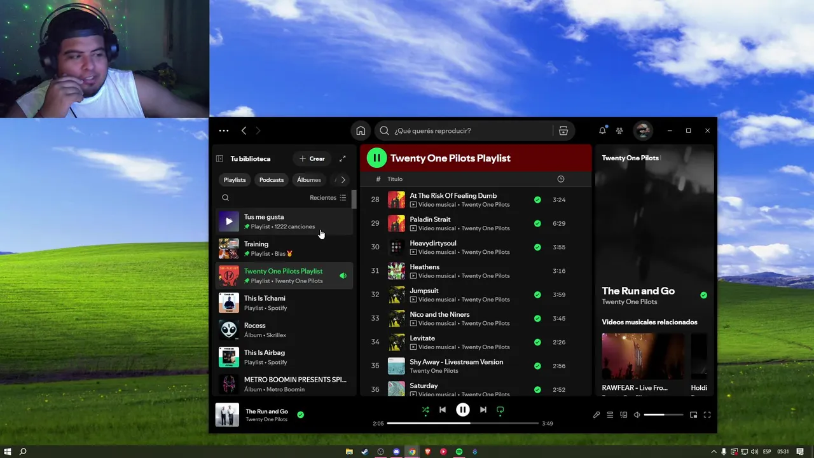814x458 pixels.
Task: Open the Metro Boomin Presents album
Action: click(x=284, y=384)
